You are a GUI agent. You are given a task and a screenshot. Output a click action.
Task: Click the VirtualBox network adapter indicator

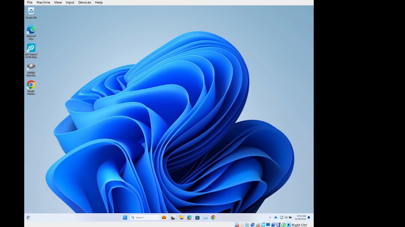tap(252, 225)
